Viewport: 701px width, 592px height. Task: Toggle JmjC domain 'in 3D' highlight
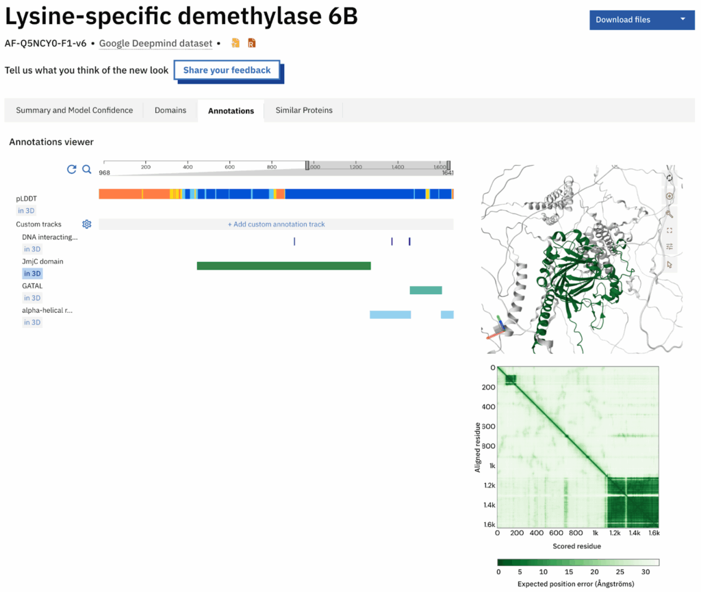click(31, 273)
